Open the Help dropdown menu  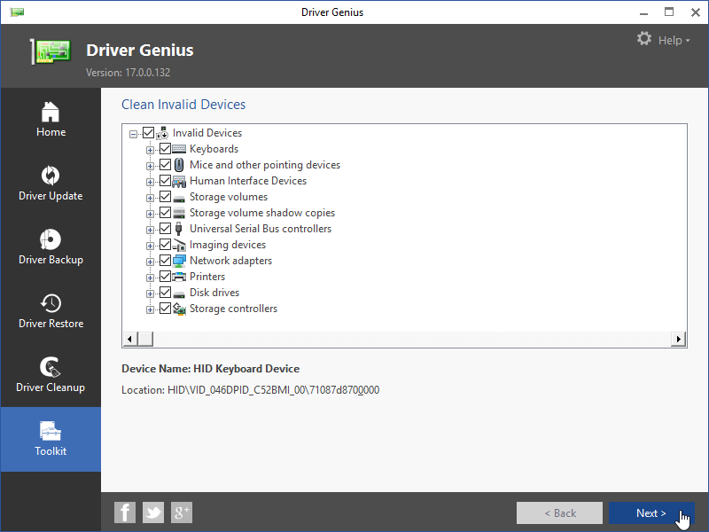point(674,40)
